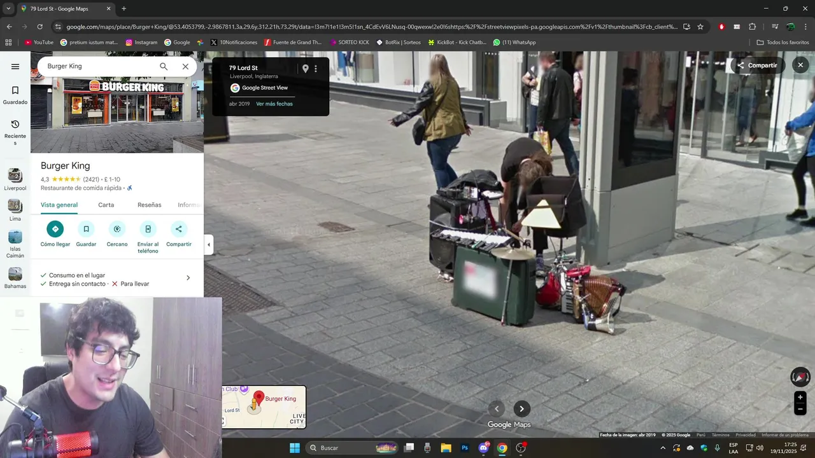Open Discord from the taskbar
This screenshot has height=458, width=815.
(x=484, y=448)
